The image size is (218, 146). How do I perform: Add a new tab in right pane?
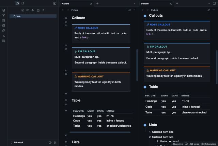(177, 4)
